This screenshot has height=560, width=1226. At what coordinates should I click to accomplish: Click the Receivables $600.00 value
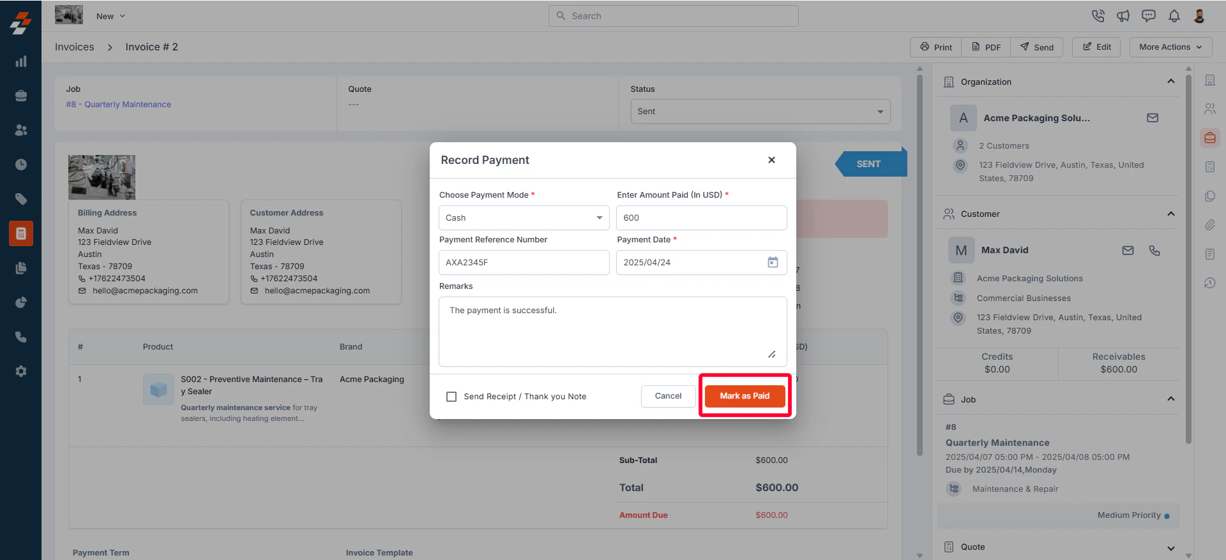point(1119,370)
